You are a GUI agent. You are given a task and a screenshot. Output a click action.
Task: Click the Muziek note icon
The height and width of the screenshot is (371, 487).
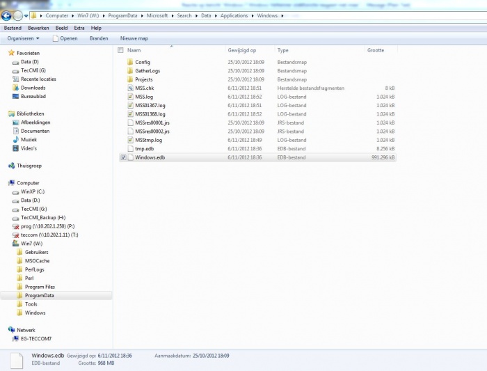point(15,139)
